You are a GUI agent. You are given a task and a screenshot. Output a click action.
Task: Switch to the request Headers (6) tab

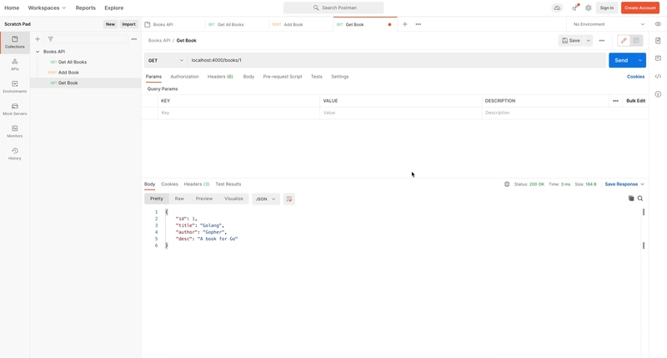tap(220, 77)
